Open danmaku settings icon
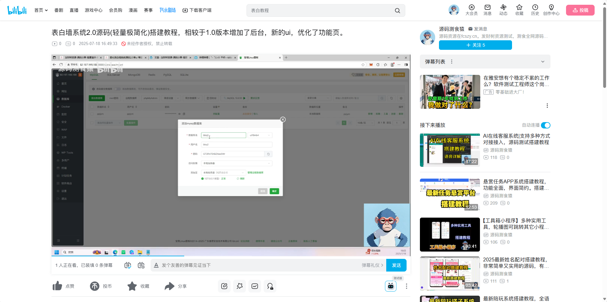Image resolution: width=607 pixels, height=302 pixels. tap(141, 265)
